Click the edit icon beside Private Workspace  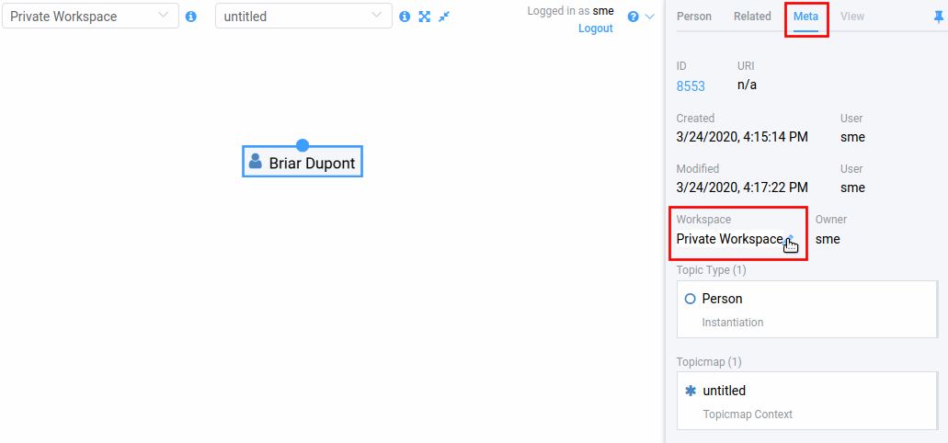pyautogui.click(x=790, y=238)
